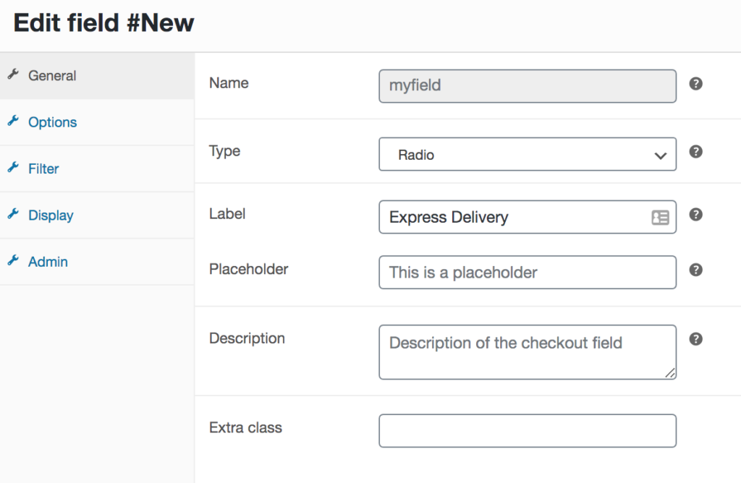Screen dimensions: 741x483
Task: Click the help icon next to Placeholder
Action: tap(695, 270)
